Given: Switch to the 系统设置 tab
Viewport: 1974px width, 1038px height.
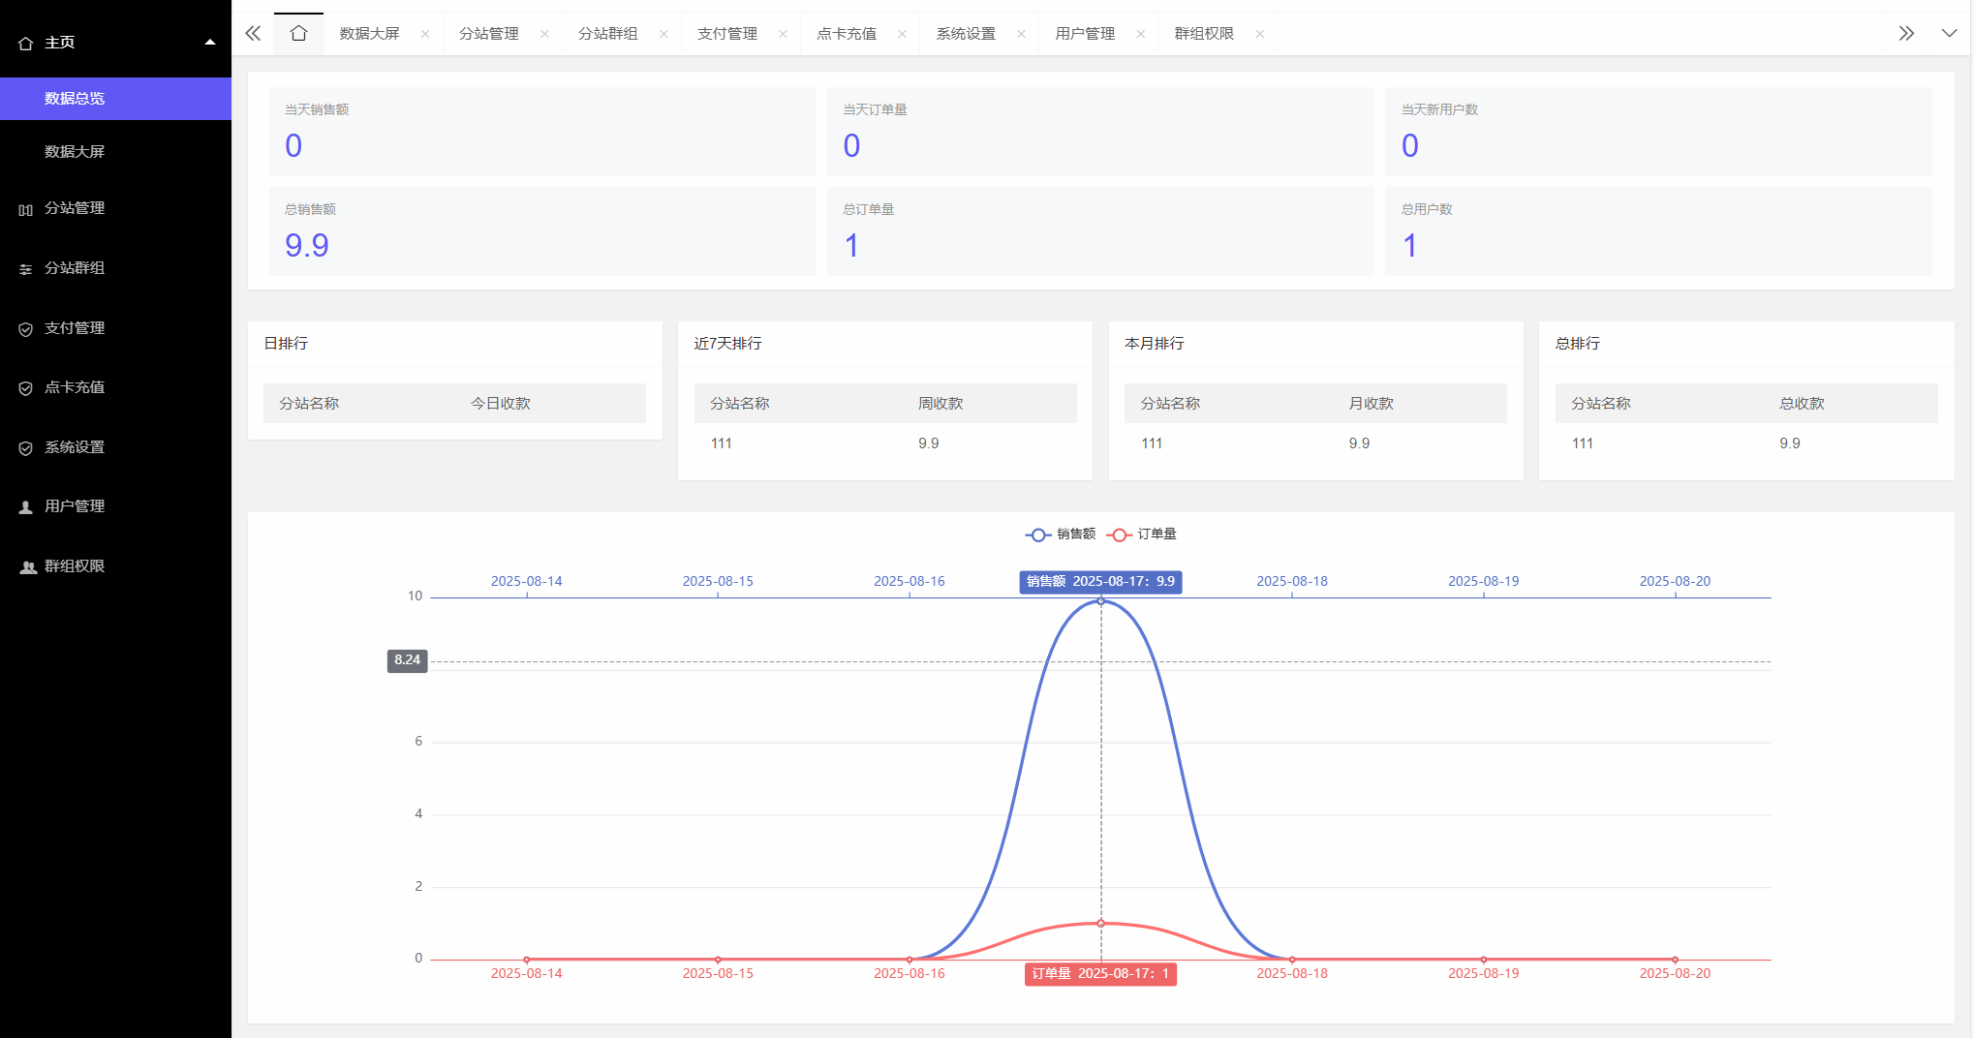Looking at the screenshot, I should point(965,34).
